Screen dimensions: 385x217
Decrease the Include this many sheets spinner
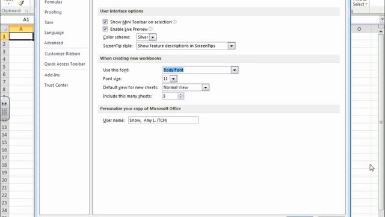180,98
